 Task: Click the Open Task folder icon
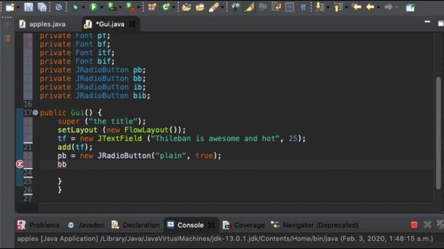tap(200, 7)
